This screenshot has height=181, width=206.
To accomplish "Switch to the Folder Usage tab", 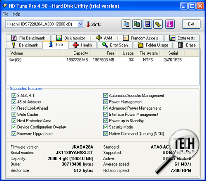I will point(153,45).
